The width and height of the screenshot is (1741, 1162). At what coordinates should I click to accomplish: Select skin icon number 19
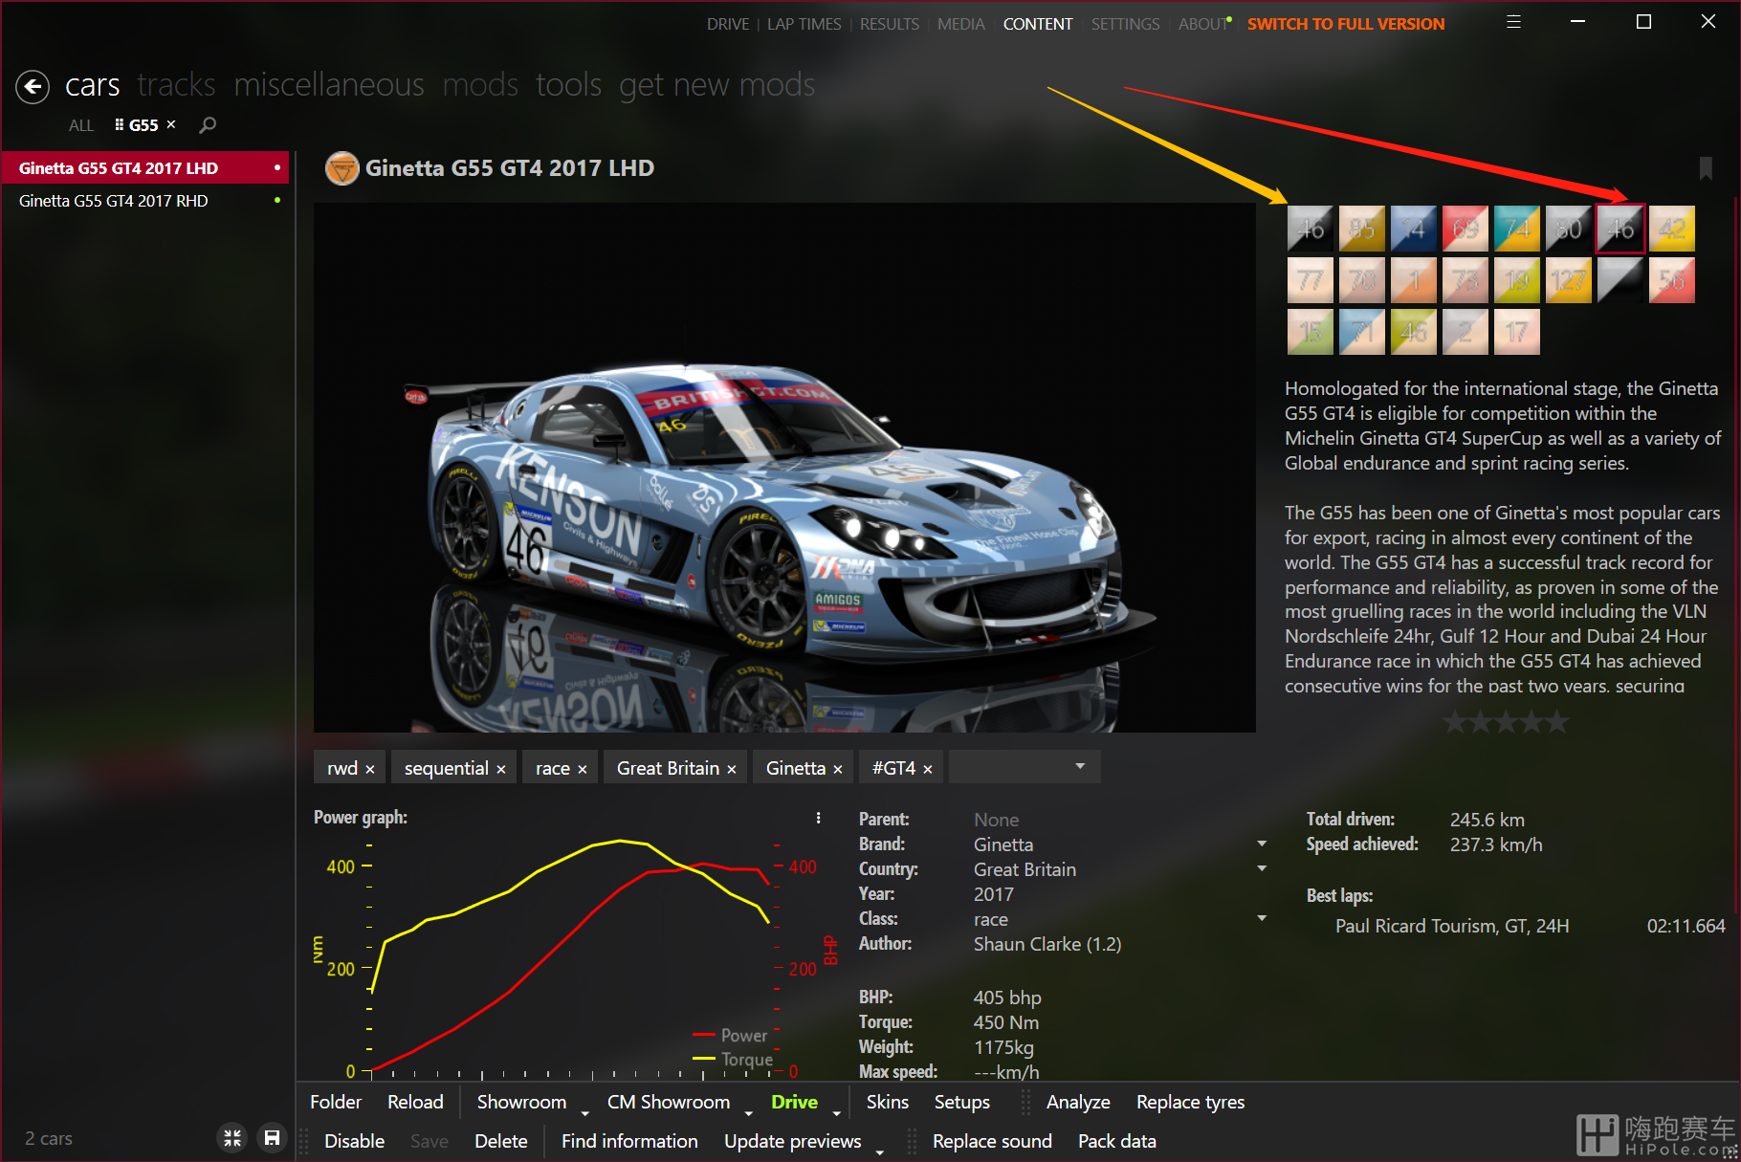tap(1517, 280)
